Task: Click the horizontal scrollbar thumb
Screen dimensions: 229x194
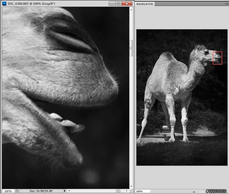Action: (x=118, y=191)
